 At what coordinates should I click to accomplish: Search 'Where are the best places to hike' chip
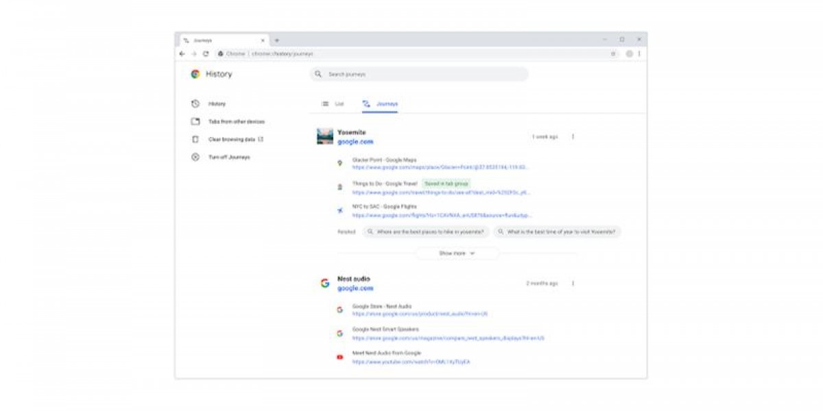(426, 232)
